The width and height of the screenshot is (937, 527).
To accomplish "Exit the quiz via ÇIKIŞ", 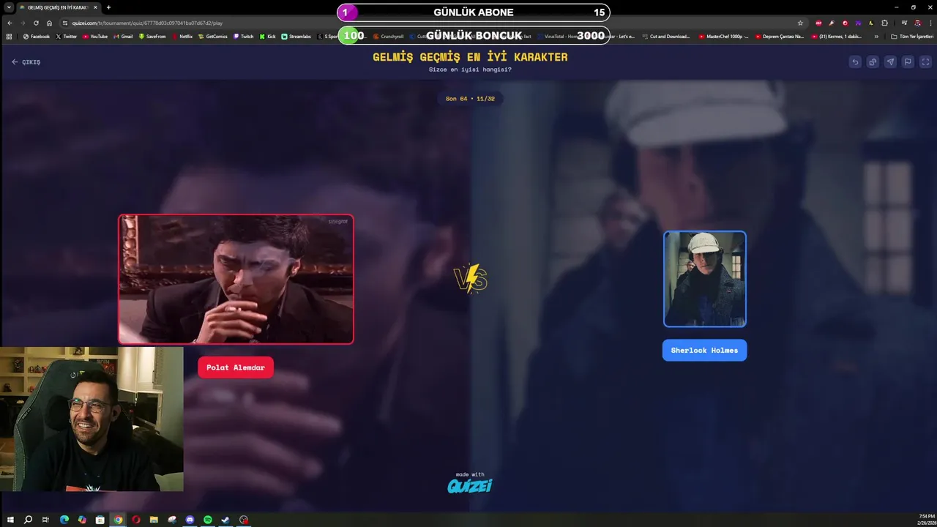I will (26, 62).
